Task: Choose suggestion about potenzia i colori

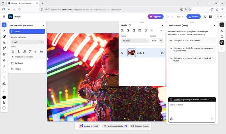Action: pos(192,60)
